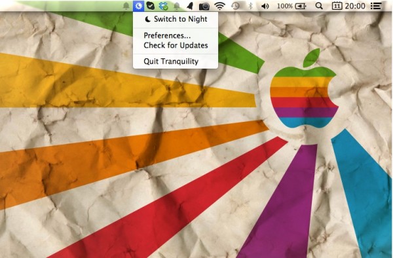Open the volume speaker menu
This screenshot has width=393, height=258.
265,6
